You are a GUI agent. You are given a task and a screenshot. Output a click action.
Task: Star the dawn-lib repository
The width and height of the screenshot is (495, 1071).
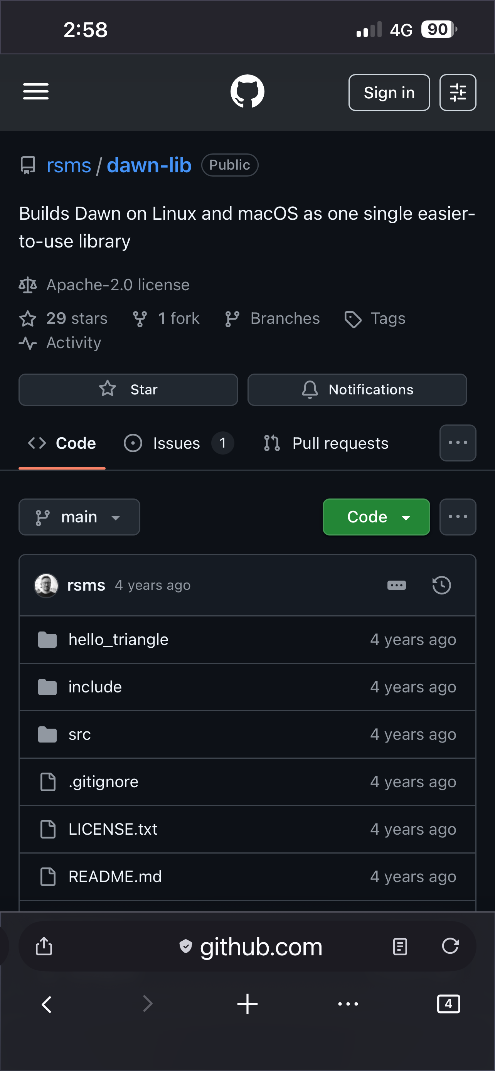coord(128,389)
